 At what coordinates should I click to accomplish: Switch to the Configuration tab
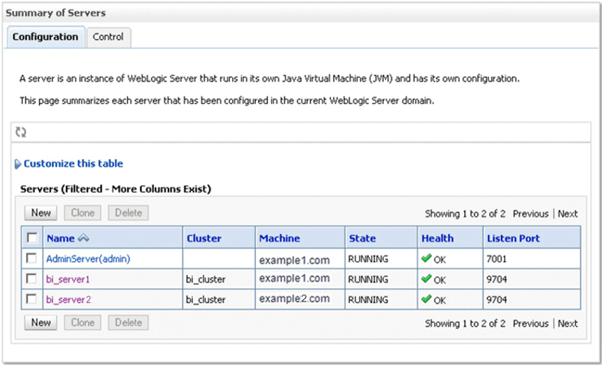pyautogui.click(x=45, y=37)
